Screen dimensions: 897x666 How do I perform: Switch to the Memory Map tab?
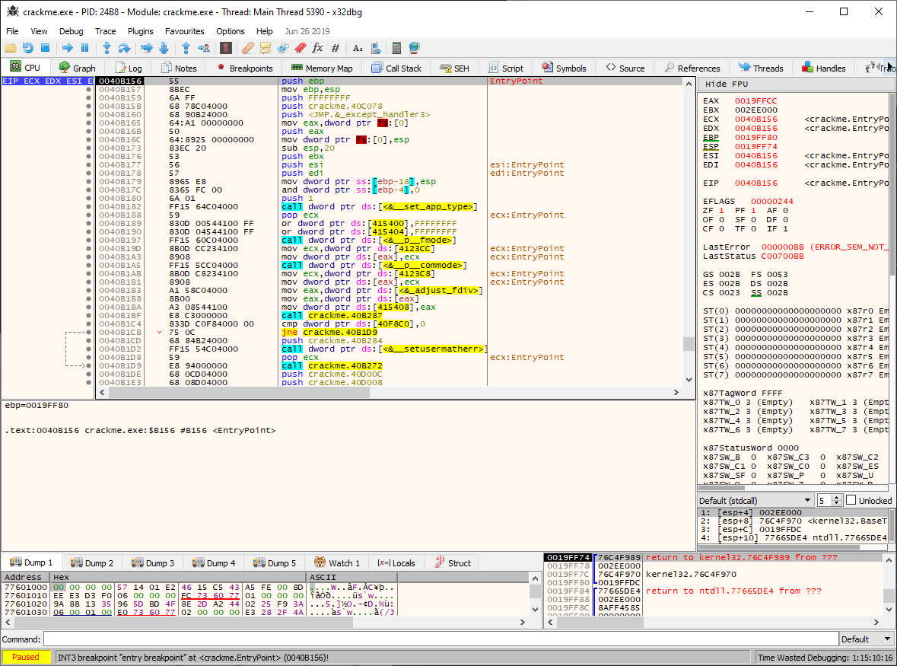coord(322,68)
